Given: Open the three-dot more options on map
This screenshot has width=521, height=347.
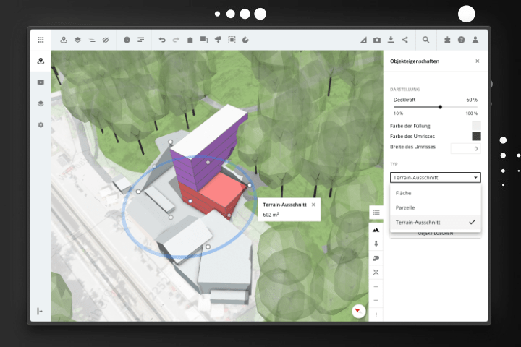Looking at the screenshot, I should click(x=376, y=314).
